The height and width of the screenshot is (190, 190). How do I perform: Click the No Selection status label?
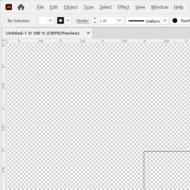18,21
